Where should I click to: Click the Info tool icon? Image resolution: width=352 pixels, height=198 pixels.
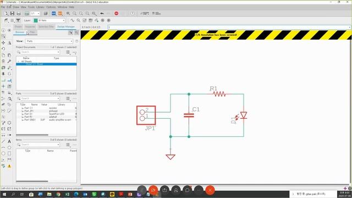click(3, 30)
